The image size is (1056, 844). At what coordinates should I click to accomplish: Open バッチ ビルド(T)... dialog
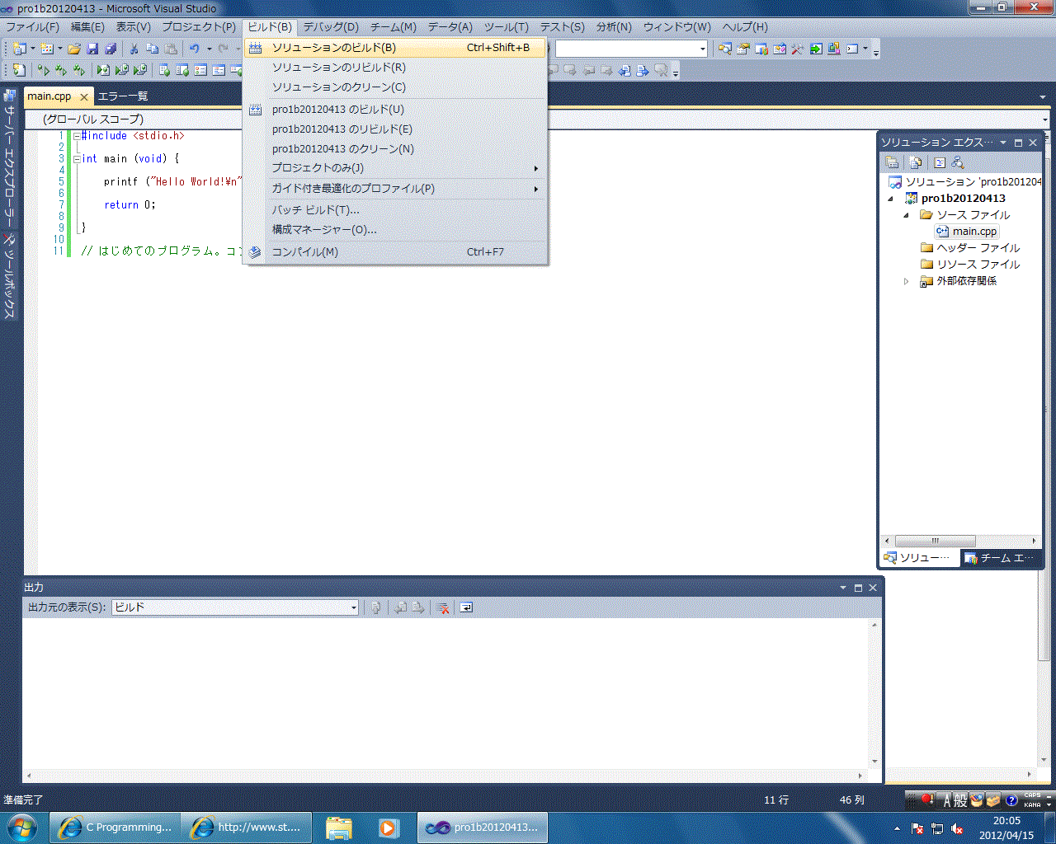point(396,210)
